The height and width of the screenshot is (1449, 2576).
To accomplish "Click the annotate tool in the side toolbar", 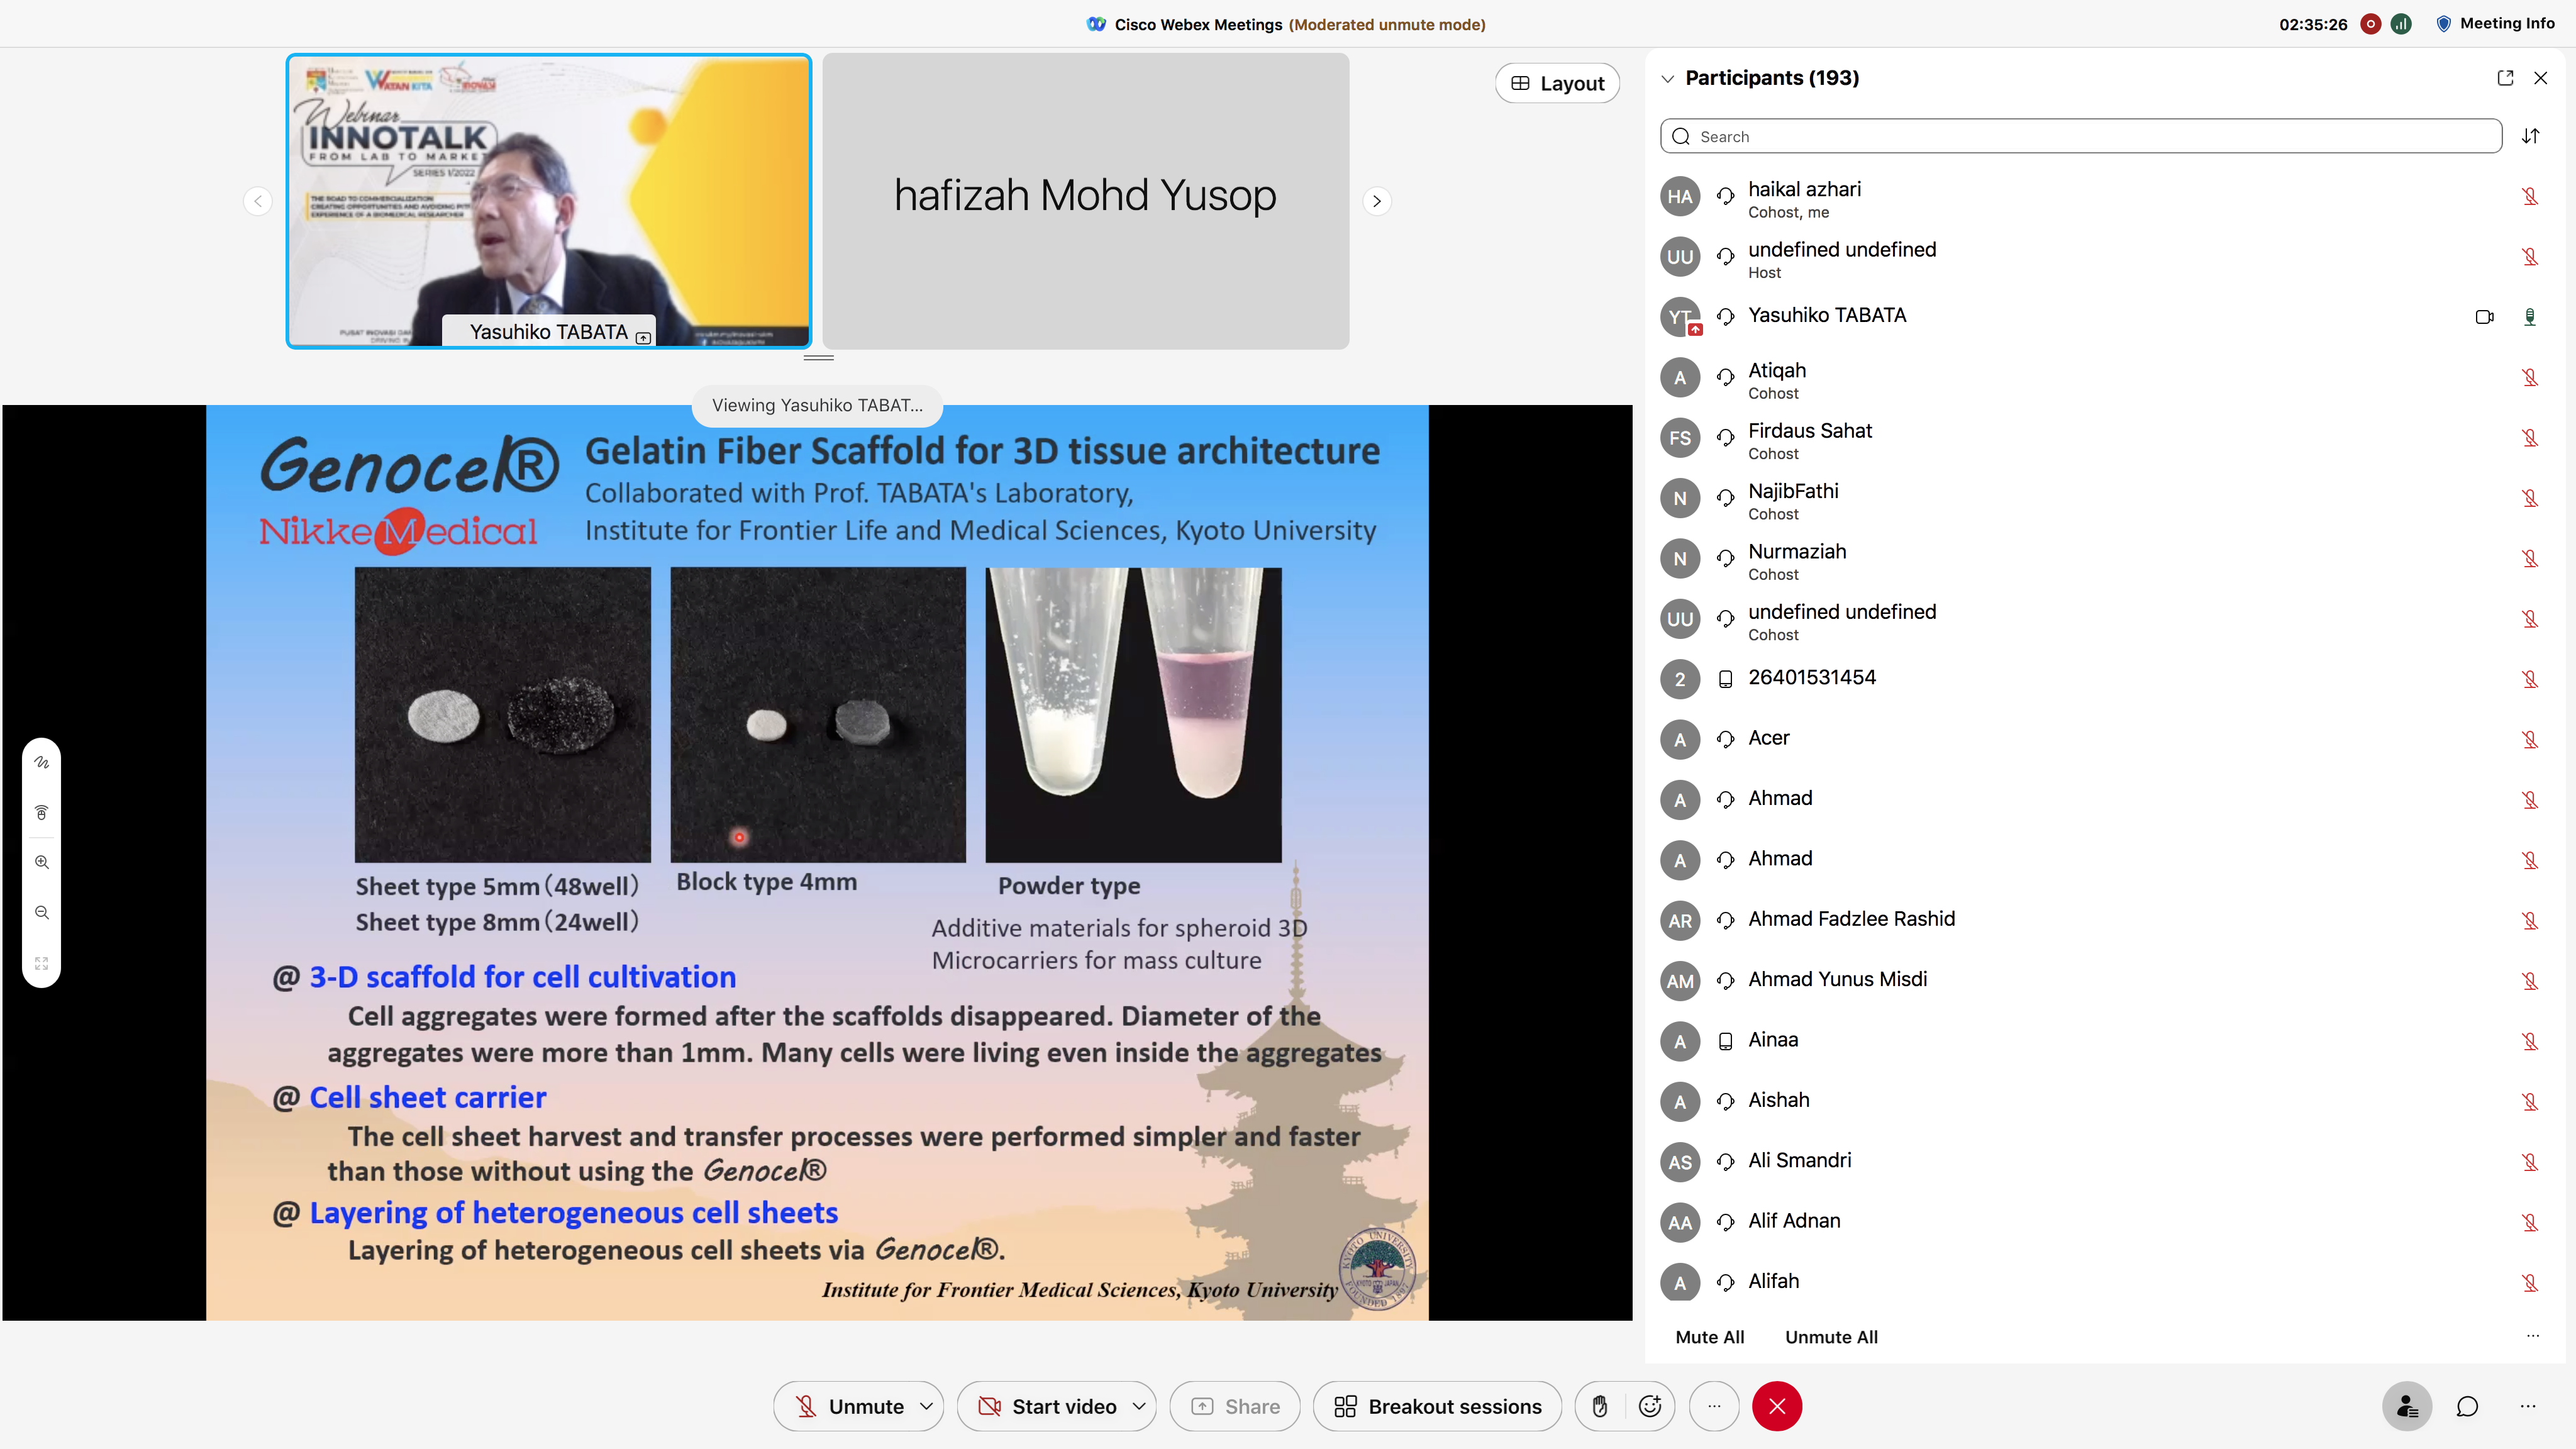I will (x=41, y=762).
